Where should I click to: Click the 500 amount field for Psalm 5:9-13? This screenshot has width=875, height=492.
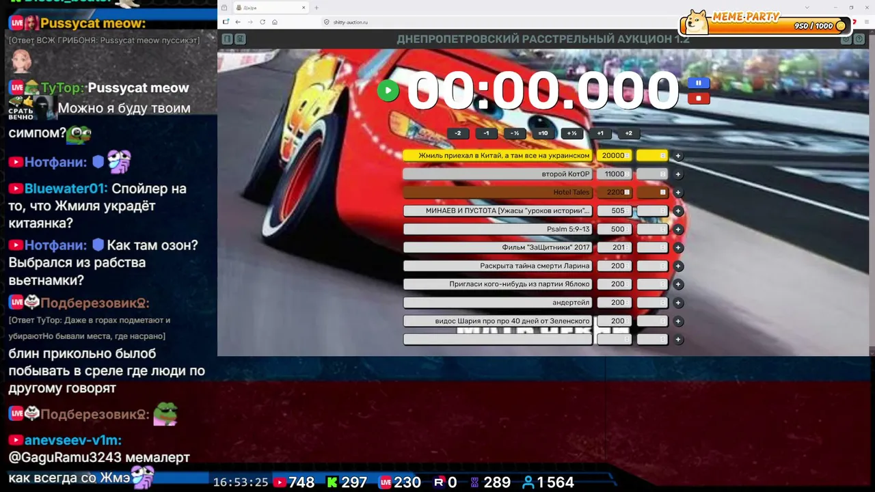tap(614, 230)
